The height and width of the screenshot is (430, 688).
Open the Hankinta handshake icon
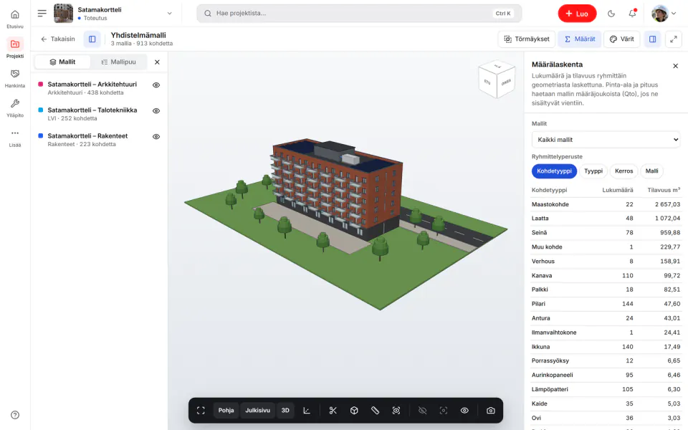(15, 74)
